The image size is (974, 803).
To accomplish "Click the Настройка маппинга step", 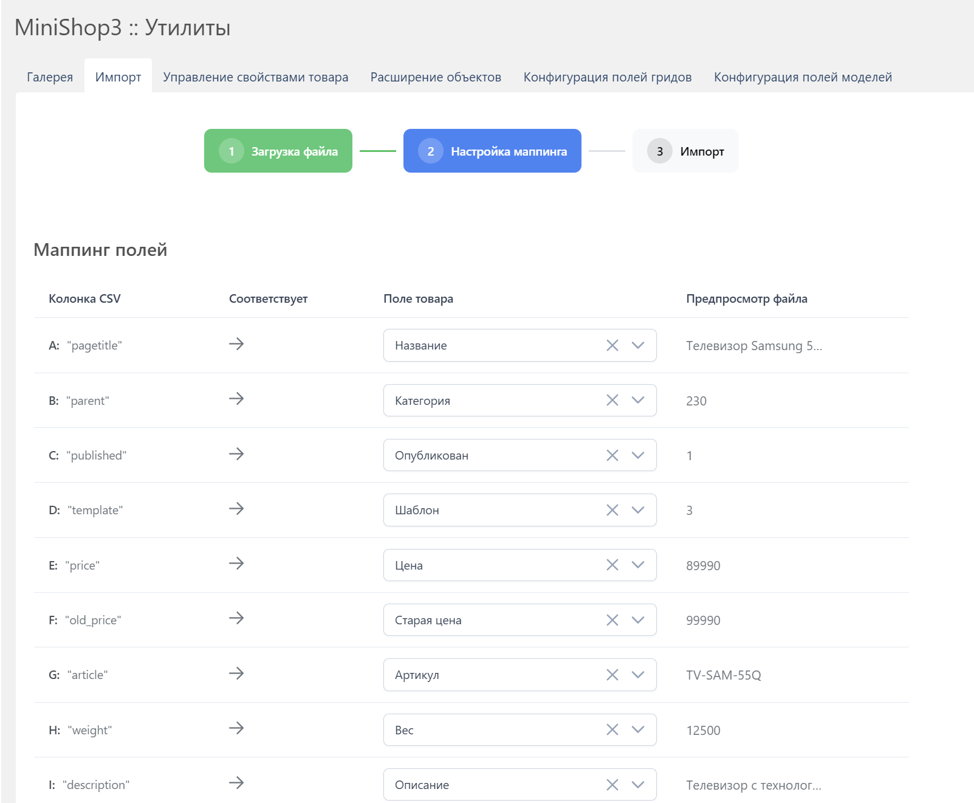I will [x=492, y=151].
